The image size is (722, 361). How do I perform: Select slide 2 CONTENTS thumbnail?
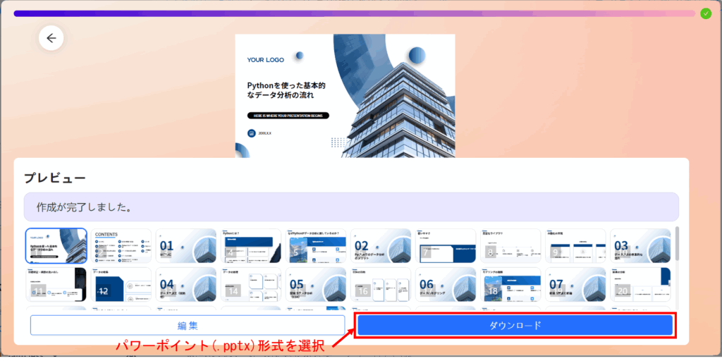coord(121,246)
